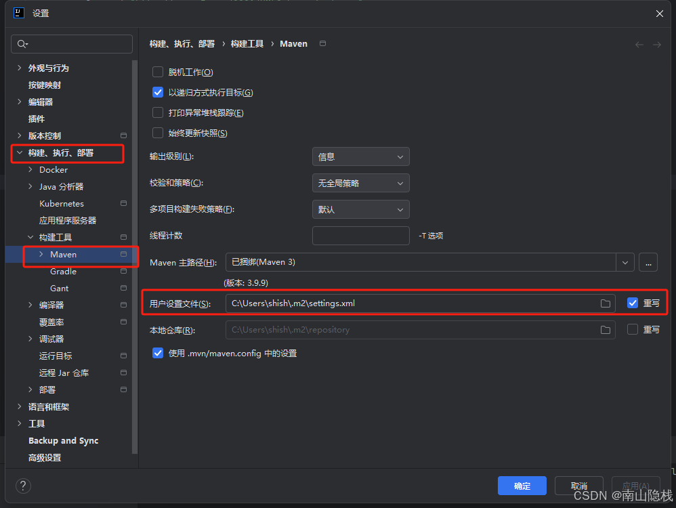Click project-level icon beside Gradle
Viewport: 676px width, 508px height.
[124, 271]
